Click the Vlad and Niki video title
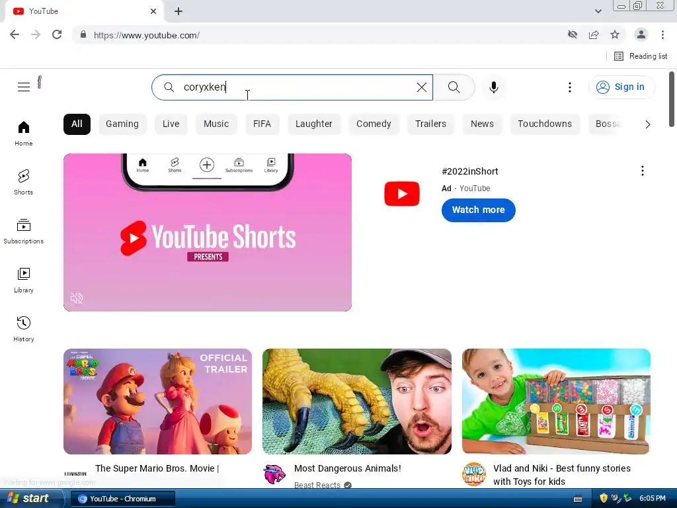677x508 pixels. (562, 475)
